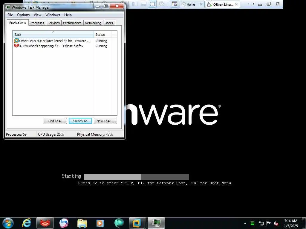Screen dimensions: 306x229
Task: Switch to the Services tab
Action: point(53,23)
